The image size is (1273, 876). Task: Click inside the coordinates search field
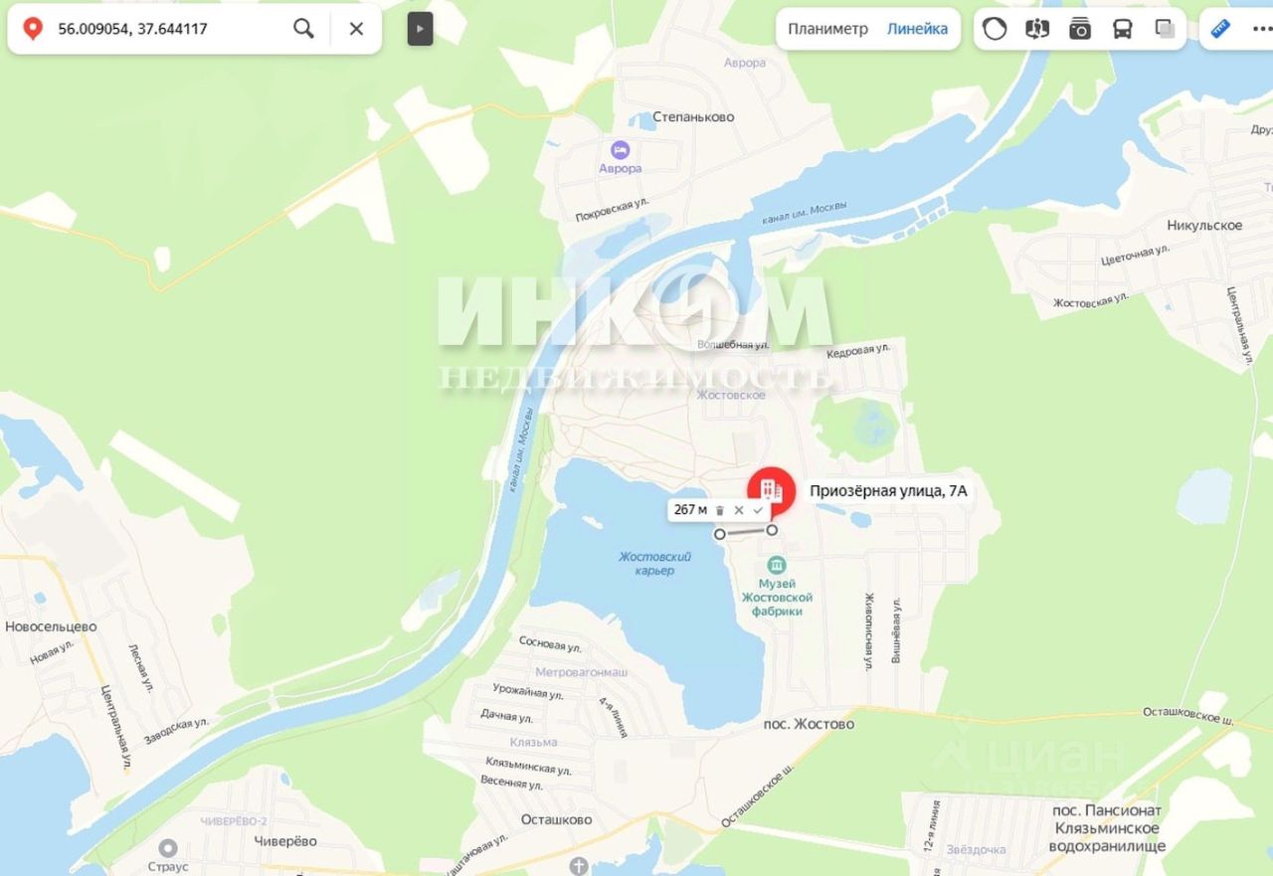pos(171,29)
